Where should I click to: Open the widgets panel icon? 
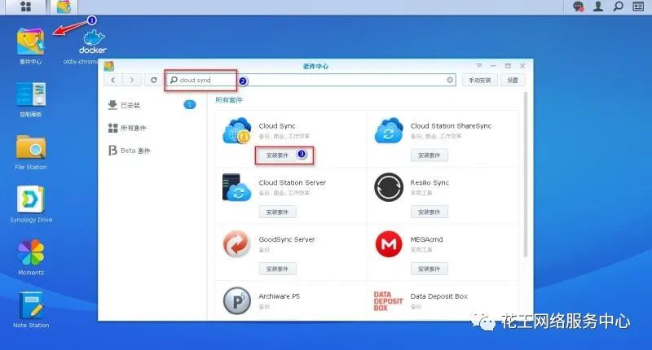(x=638, y=7)
